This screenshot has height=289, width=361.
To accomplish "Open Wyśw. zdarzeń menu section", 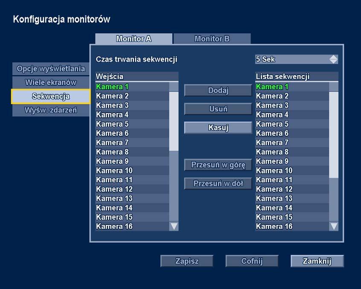I will [51, 110].
